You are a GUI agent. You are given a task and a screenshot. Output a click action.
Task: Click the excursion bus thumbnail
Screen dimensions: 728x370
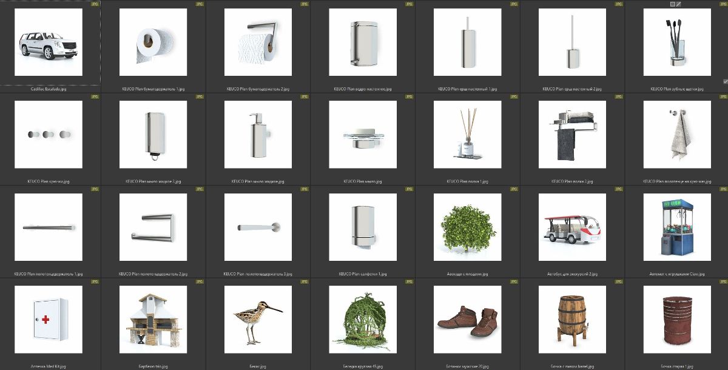pyautogui.click(x=572, y=227)
